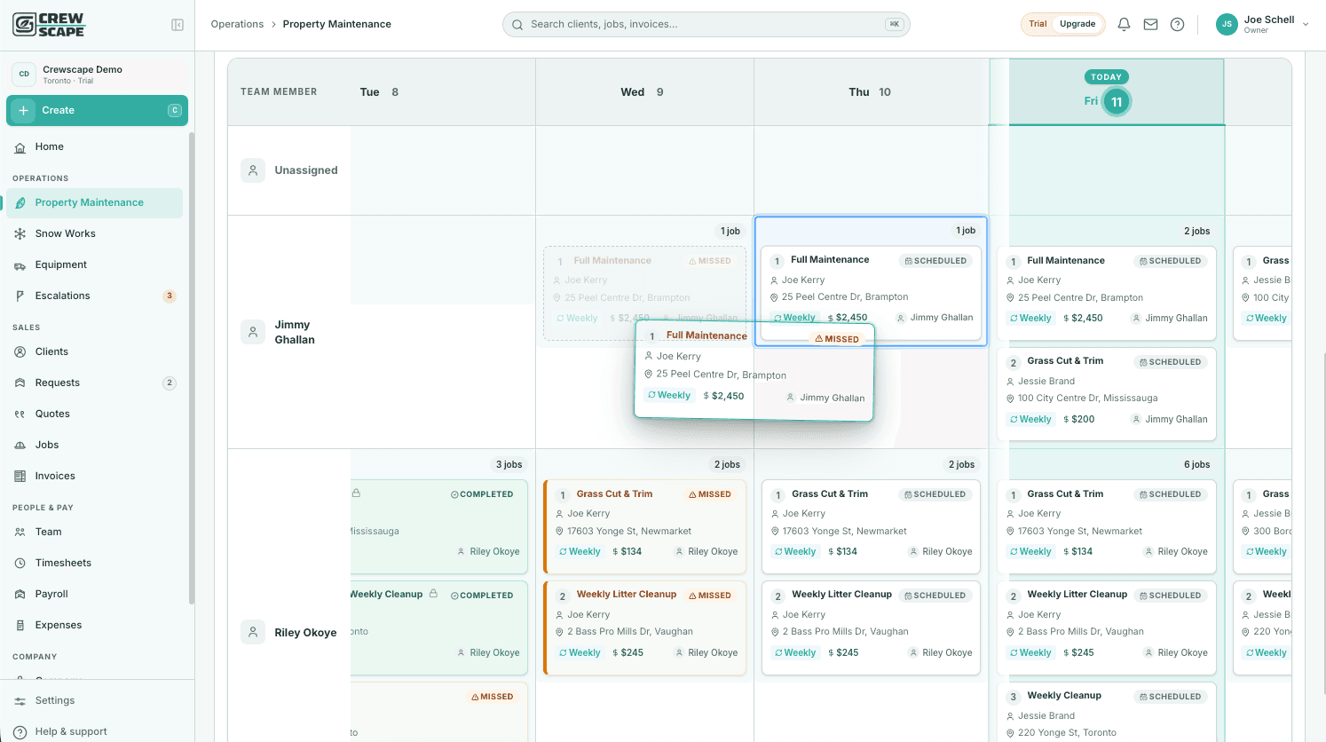Click the Thu 10 column header
Screen dimensions: 1326x742
(x=870, y=92)
